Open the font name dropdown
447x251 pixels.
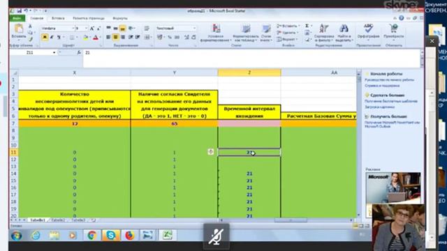pos(73,29)
